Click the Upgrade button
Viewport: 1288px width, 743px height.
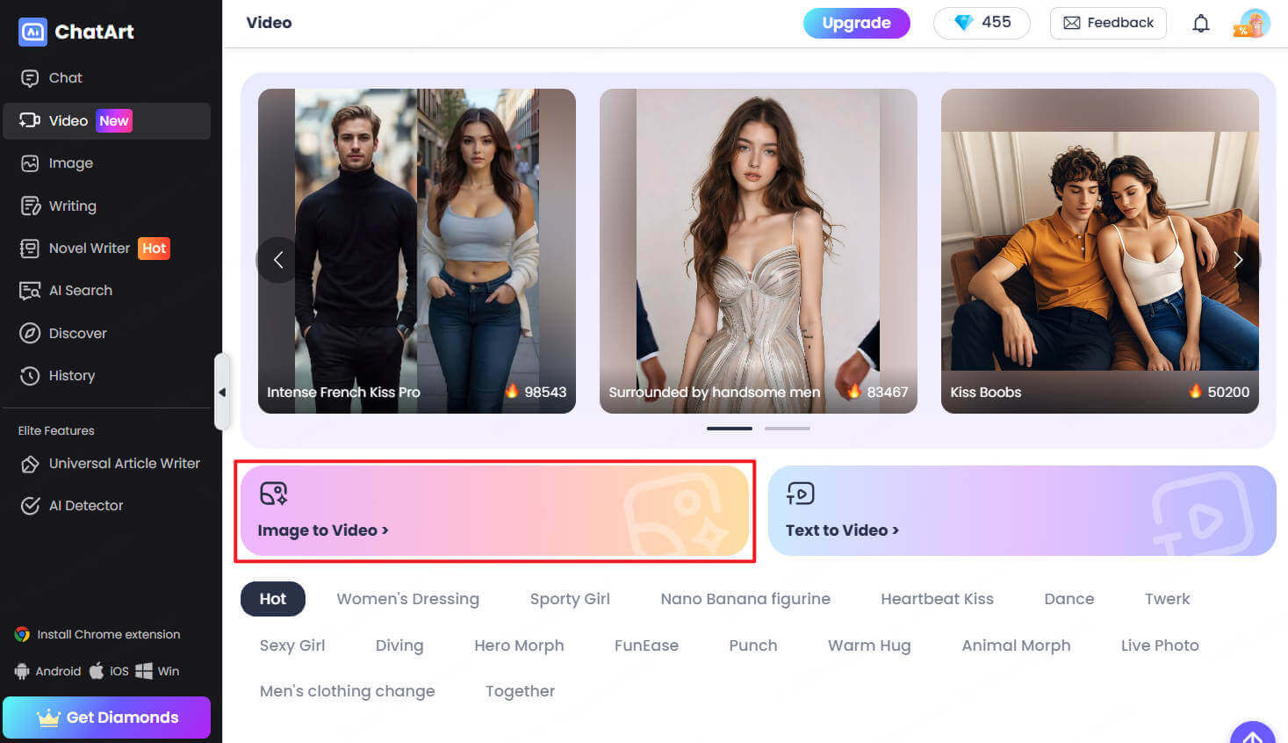[x=856, y=23]
